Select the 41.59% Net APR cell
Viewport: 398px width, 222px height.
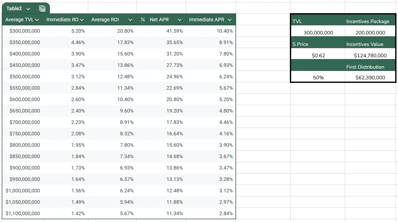(x=174, y=31)
